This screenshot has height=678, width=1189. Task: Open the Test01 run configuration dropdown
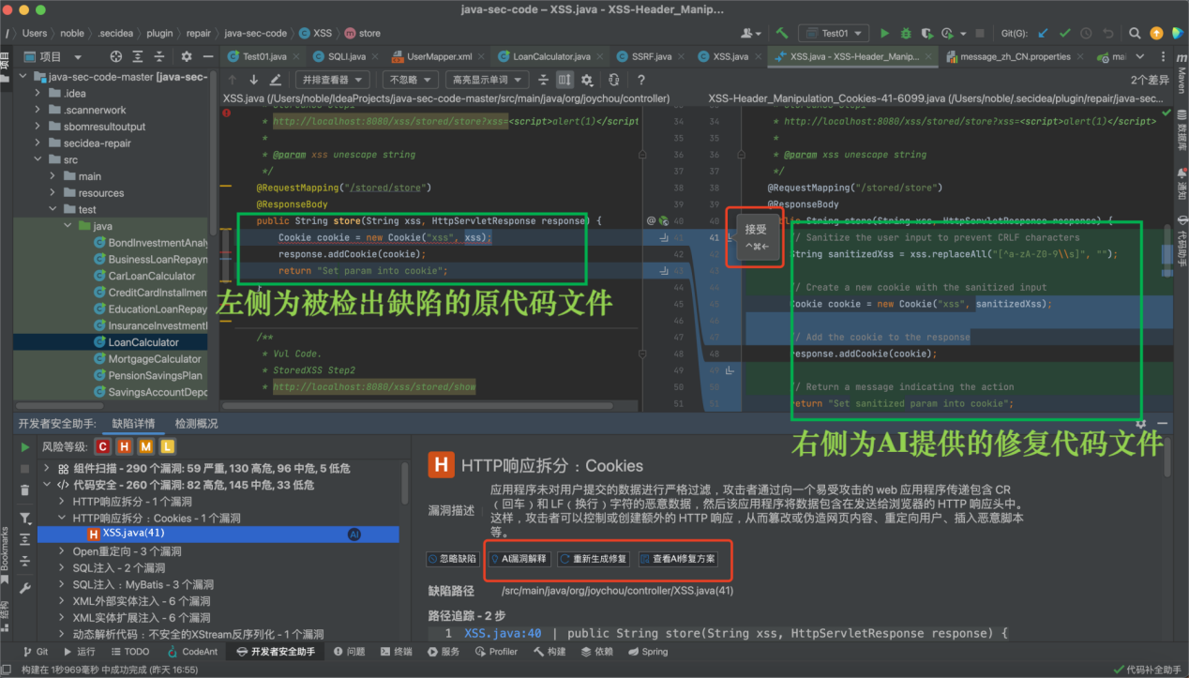(x=834, y=33)
